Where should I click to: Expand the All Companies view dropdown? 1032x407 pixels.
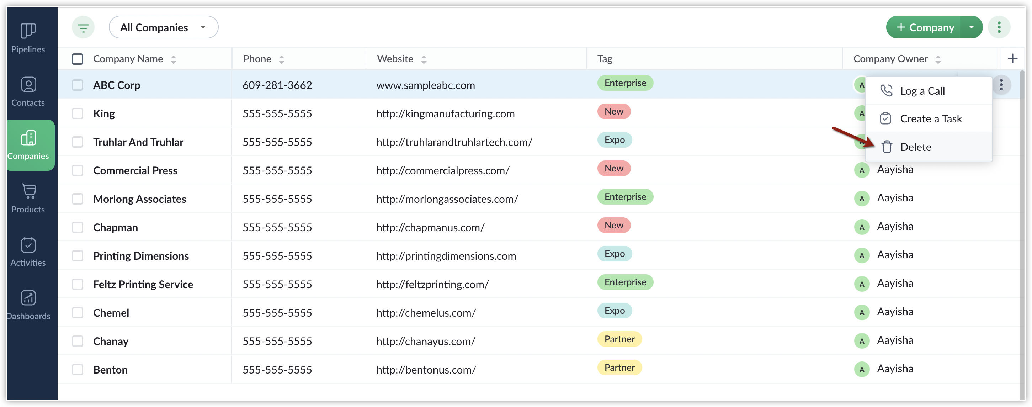point(164,28)
